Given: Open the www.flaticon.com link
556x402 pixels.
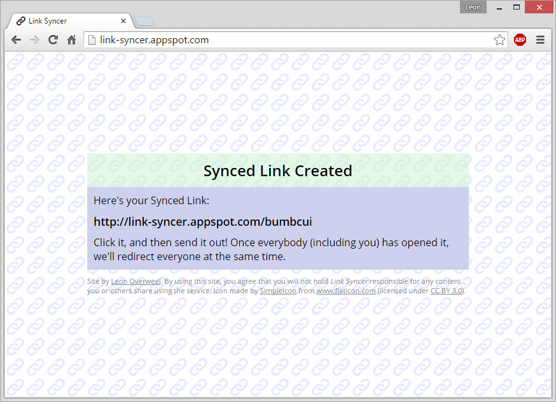Looking at the screenshot, I should (345, 291).
